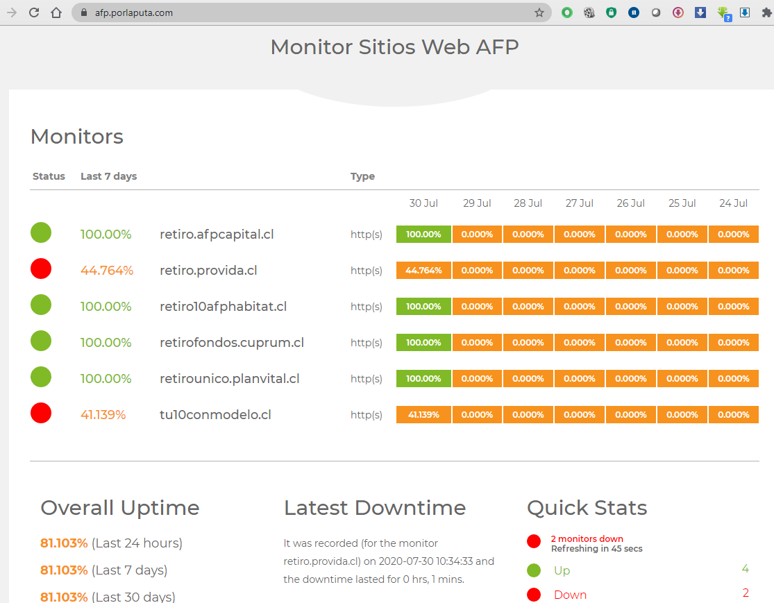Click the red status dot for tu10conmodelo.cl
The image size is (774, 603).
click(41, 413)
